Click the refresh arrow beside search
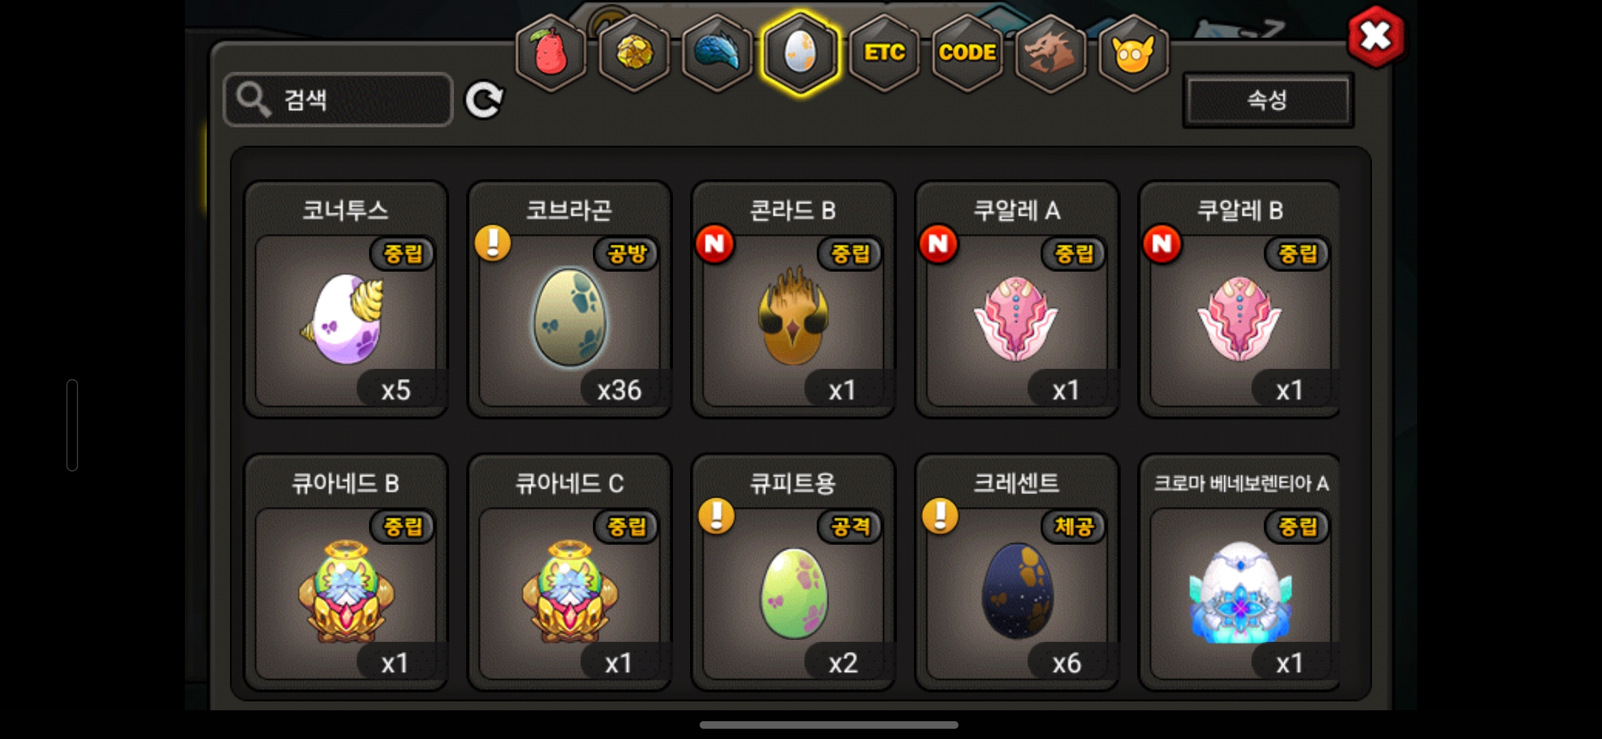This screenshot has width=1602, height=739. click(x=484, y=101)
